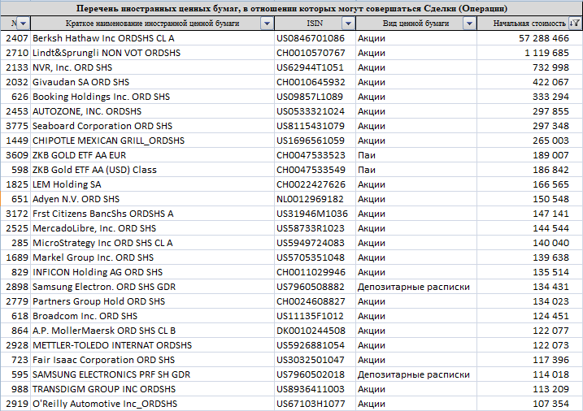Open the filter dropdown for the N column
This screenshot has height=411, width=583.
pos(23,24)
